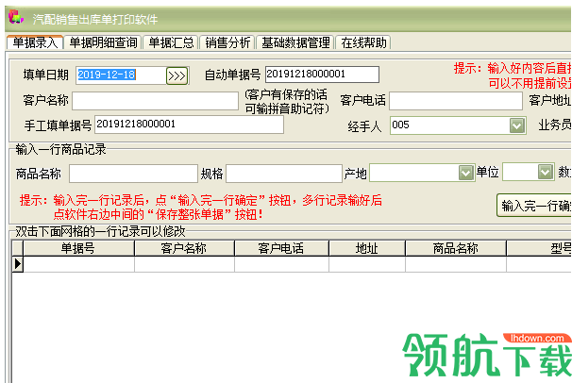572x383 pixels.
Task: Click the 客户电话 input field
Action: [x=456, y=101]
